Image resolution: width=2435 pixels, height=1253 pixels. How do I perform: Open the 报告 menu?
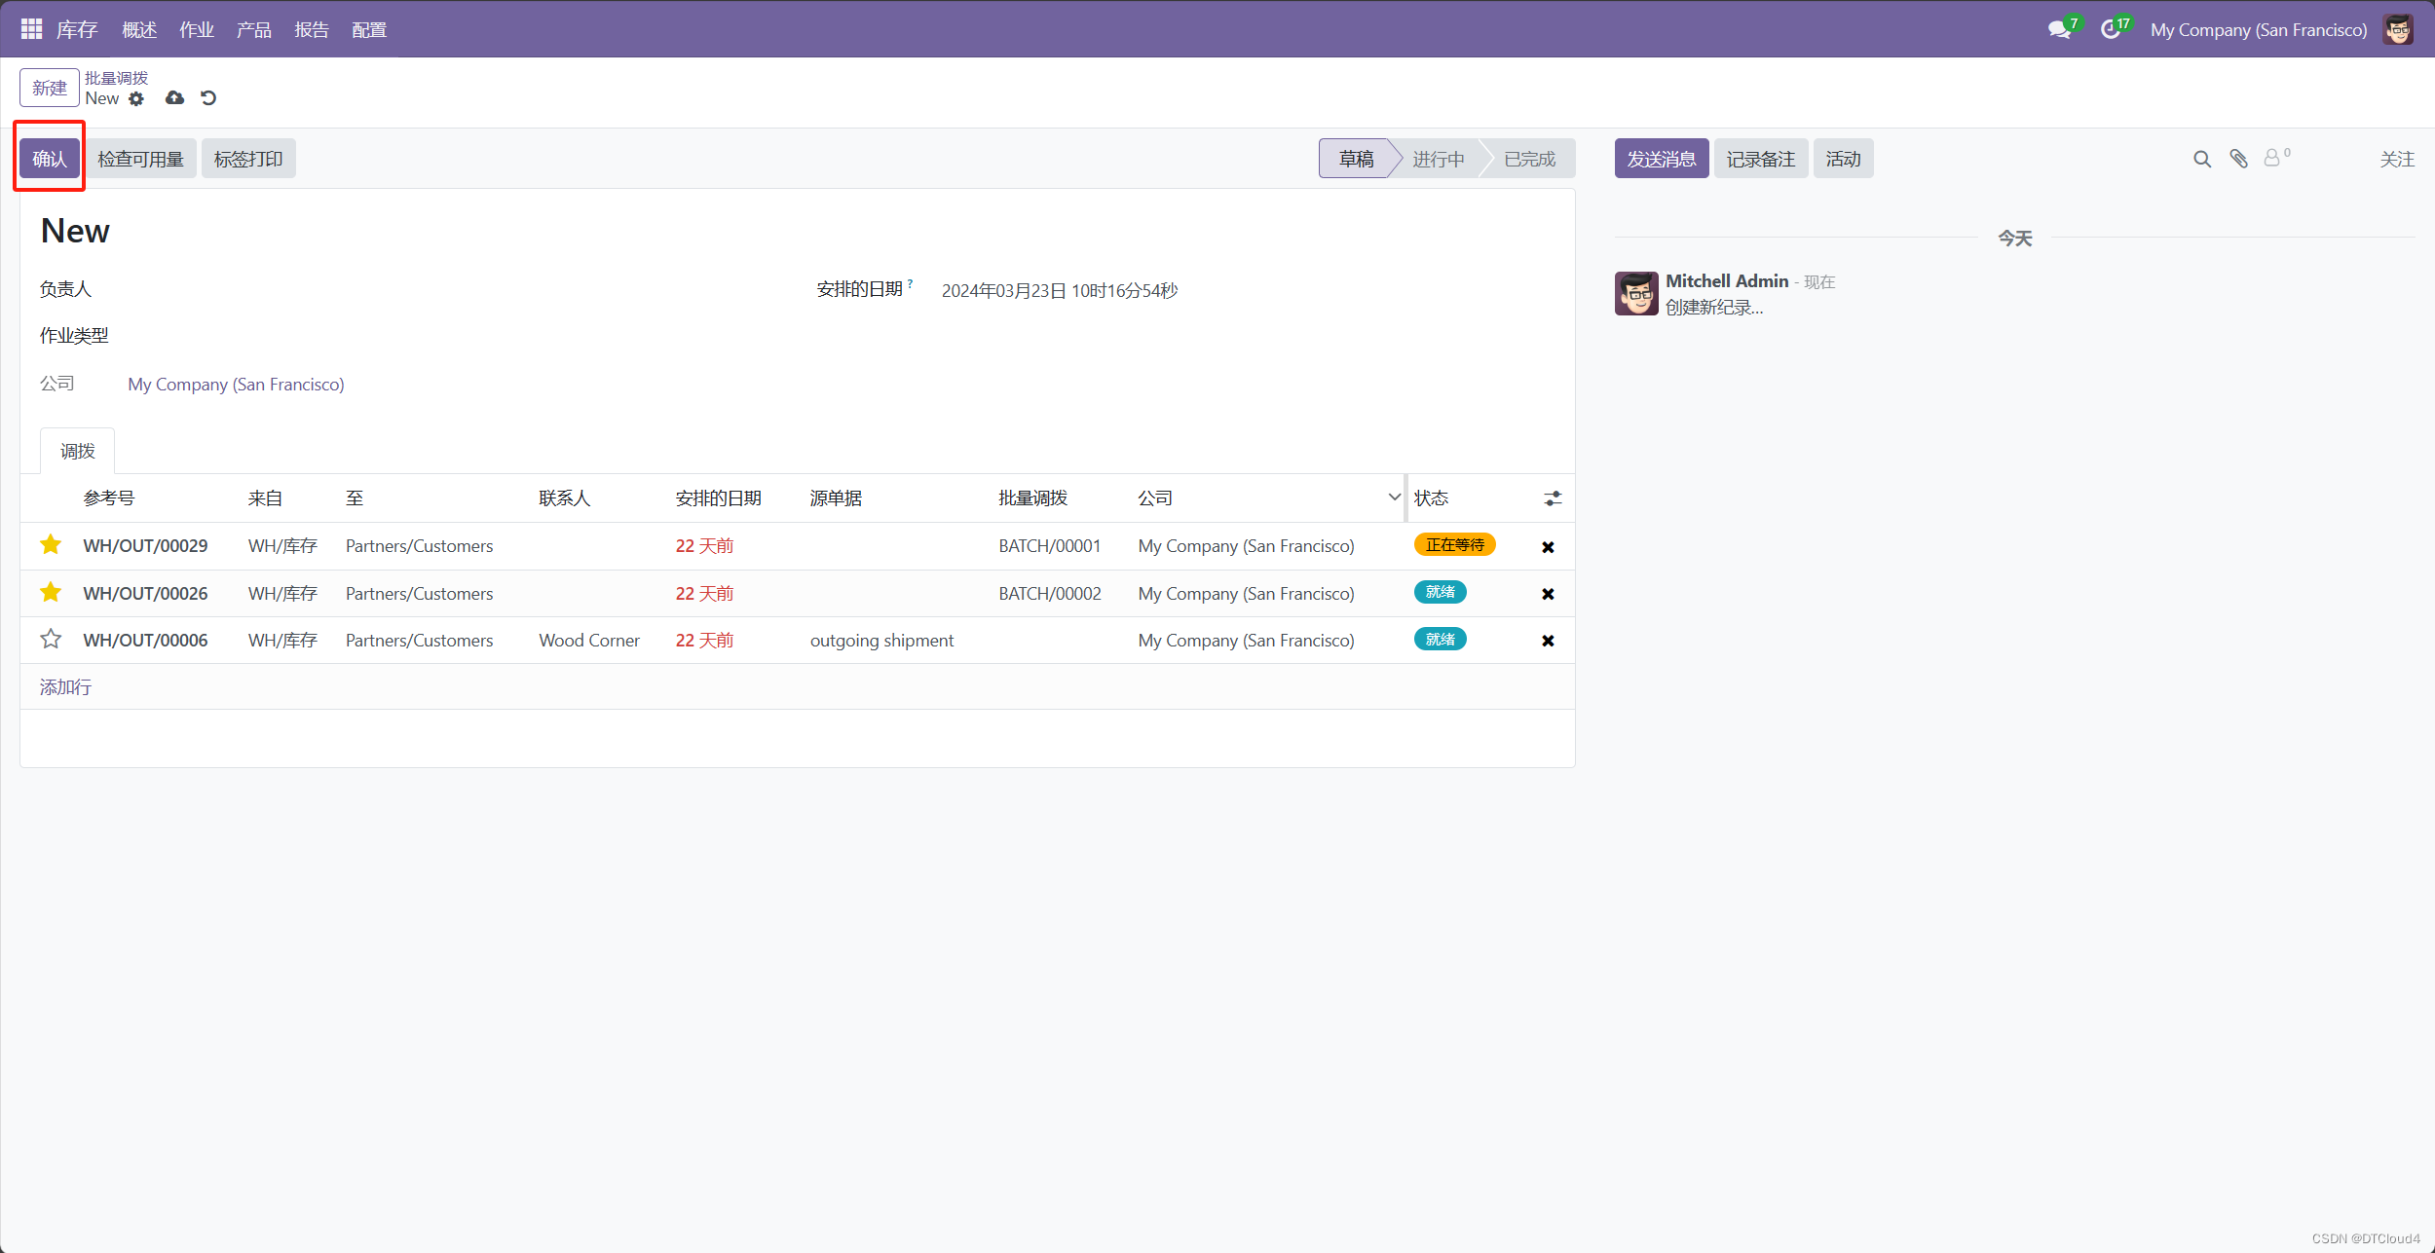[x=312, y=29]
